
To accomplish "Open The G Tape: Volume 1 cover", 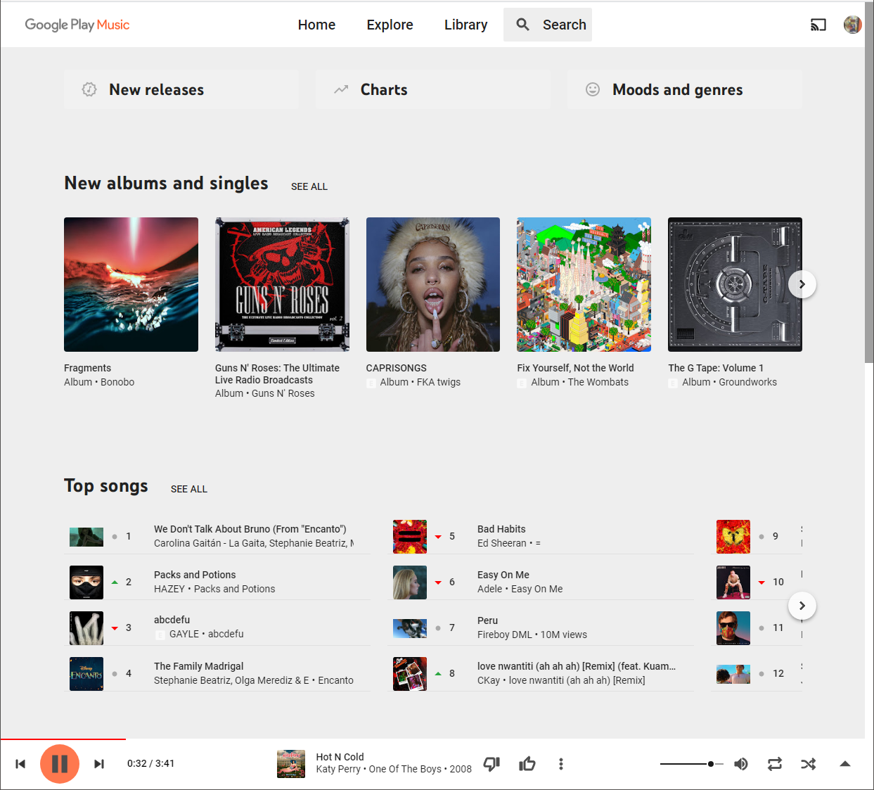I will [x=735, y=284].
